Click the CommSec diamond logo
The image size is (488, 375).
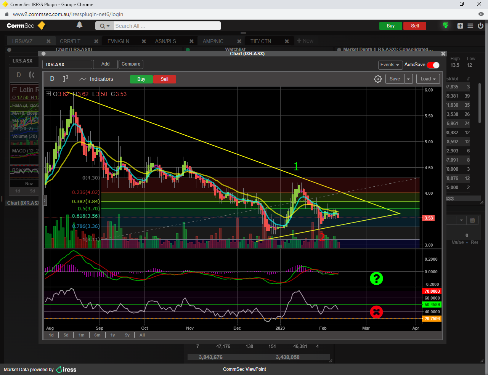pyautogui.click(x=42, y=26)
